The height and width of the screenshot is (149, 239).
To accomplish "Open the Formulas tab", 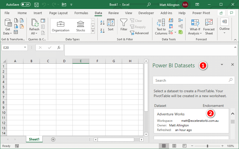I will (81, 13).
